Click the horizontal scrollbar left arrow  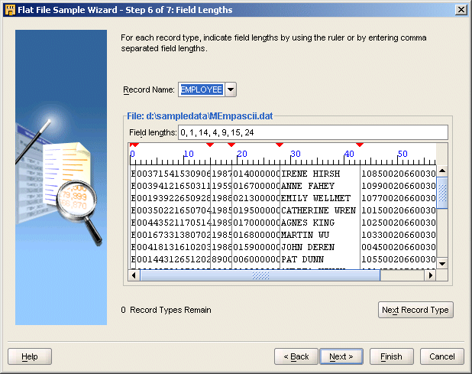(134, 275)
